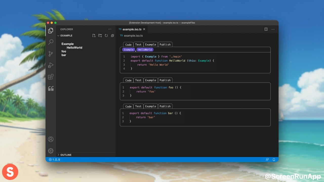
Task: Switch to the Test tab in the HelloWorld block
Action: pyautogui.click(x=138, y=44)
